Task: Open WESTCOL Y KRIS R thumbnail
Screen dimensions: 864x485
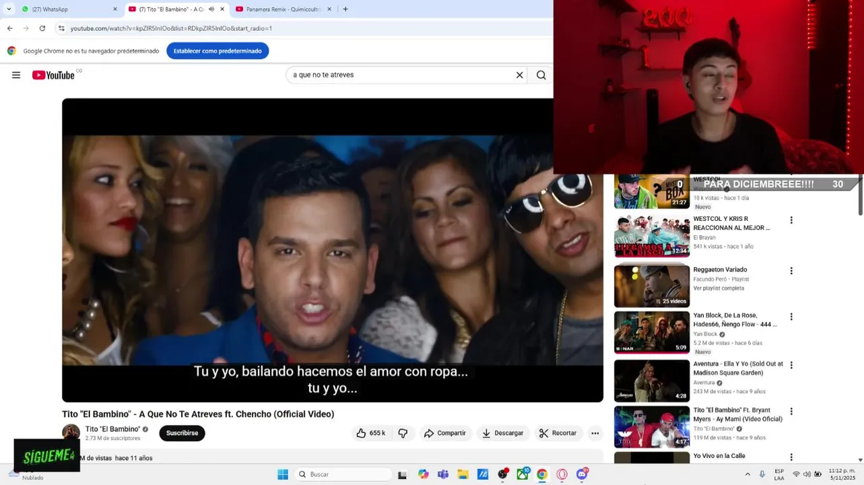Action: pos(652,236)
